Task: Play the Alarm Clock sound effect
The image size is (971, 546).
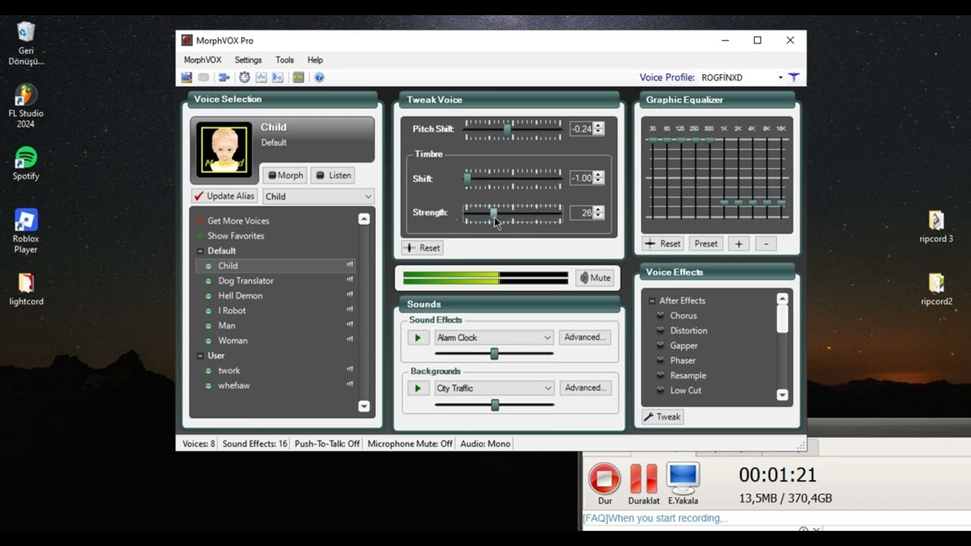Action: [417, 337]
